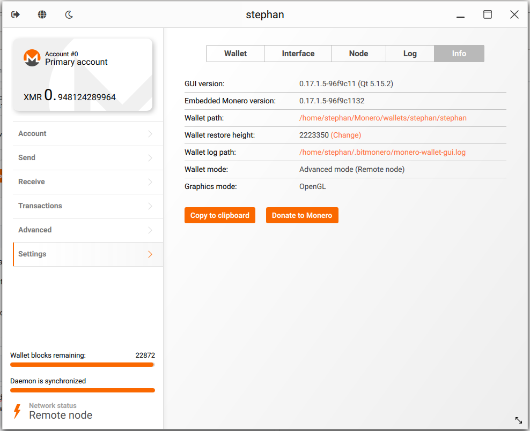Open the wallet path link
Viewport: 530px width, 431px height.
coord(382,118)
